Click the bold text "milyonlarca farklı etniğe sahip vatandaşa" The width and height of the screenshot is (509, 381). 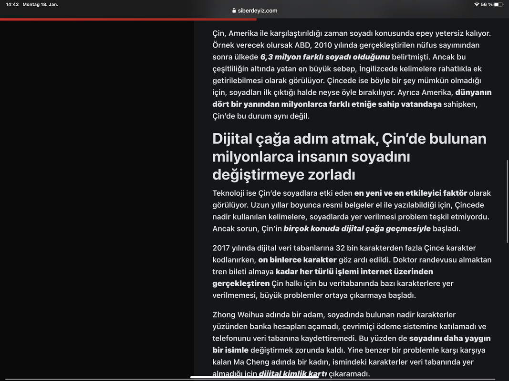tap(361, 104)
